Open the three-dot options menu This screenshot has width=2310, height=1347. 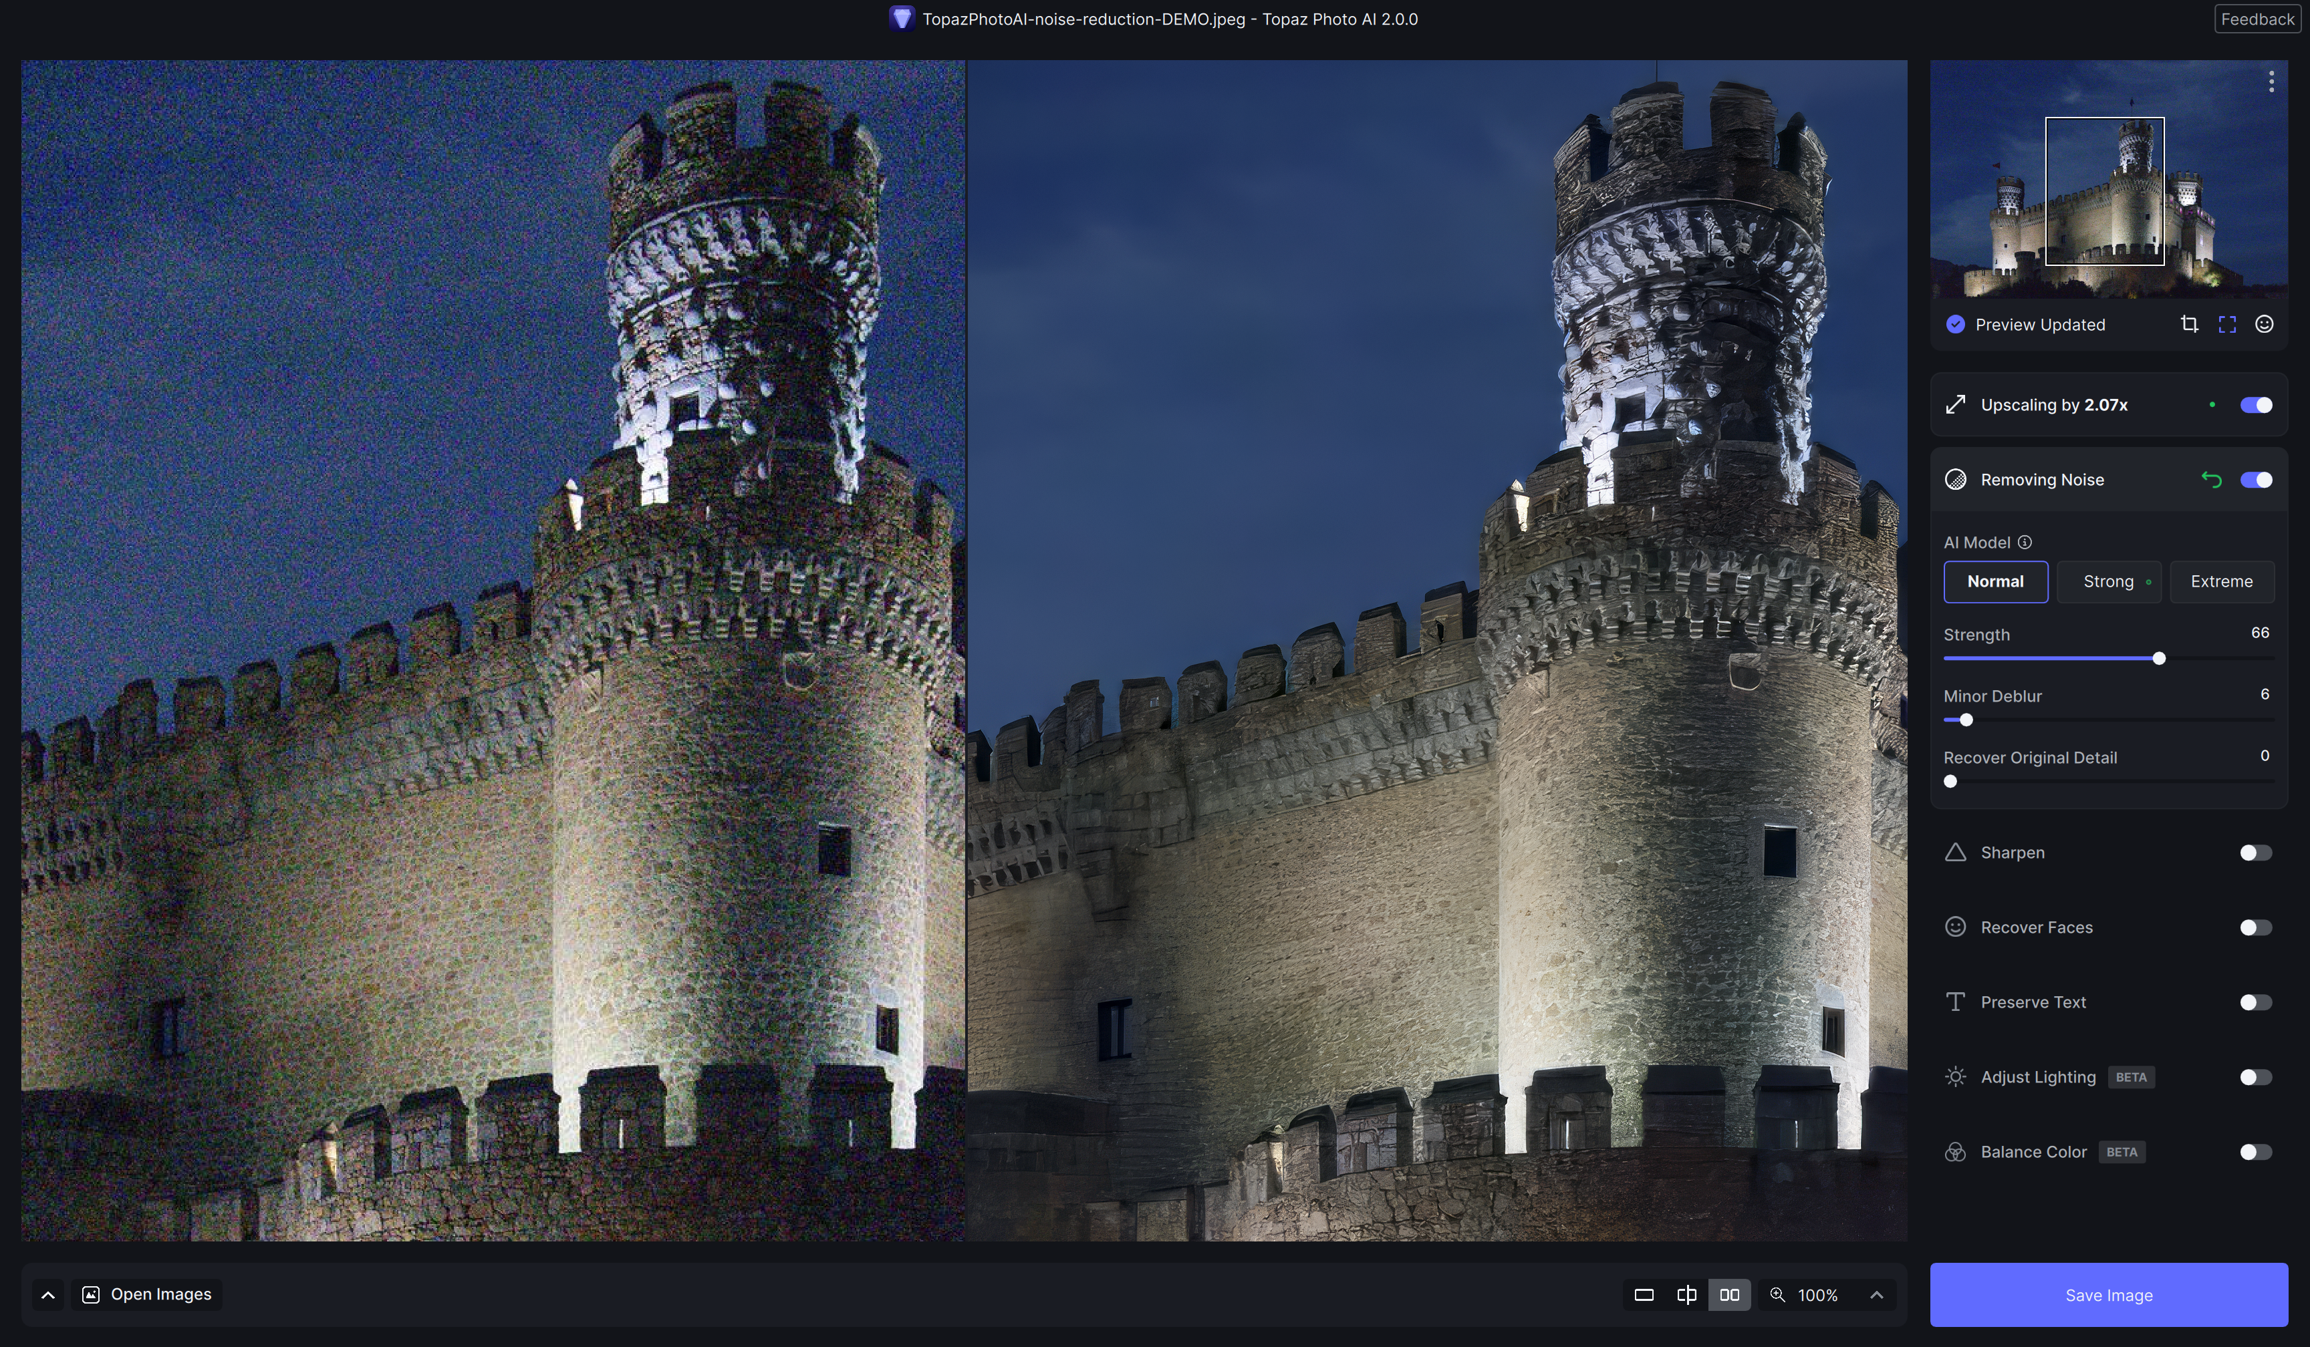(x=2271, y=82)
